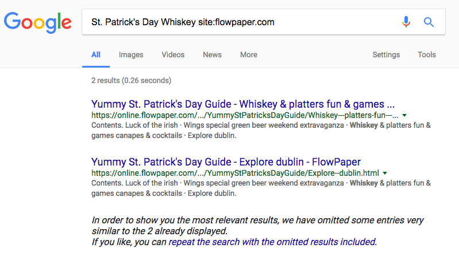Click the '2 results (0.26 seconds)' text

tap(131, 81)
